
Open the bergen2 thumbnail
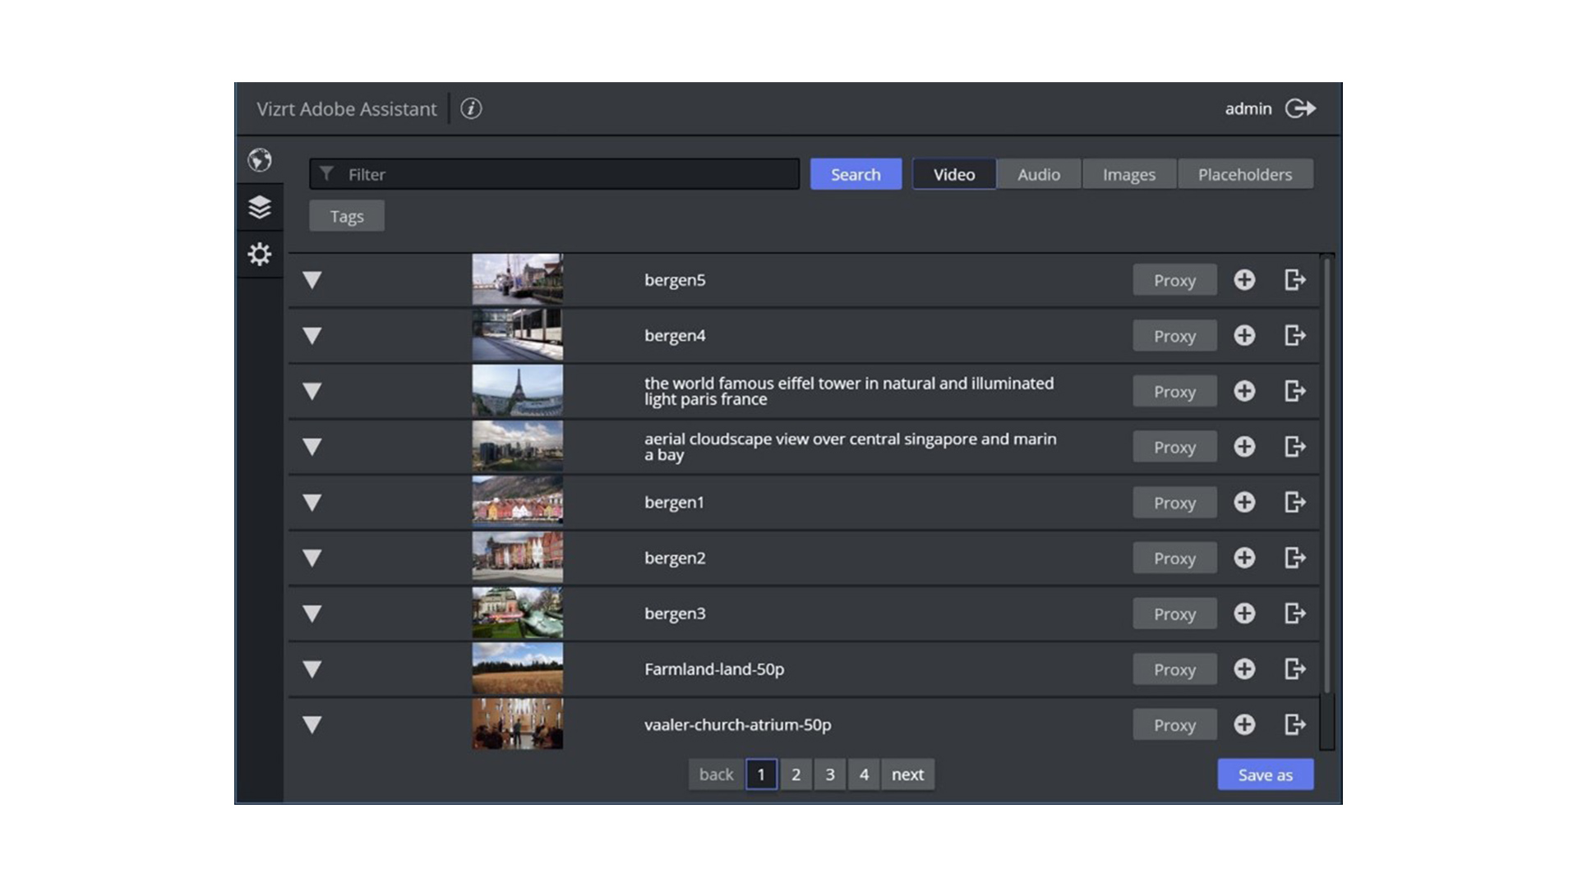pos(516,557)
